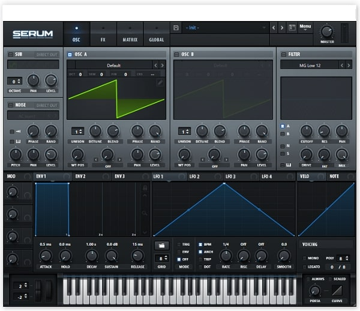Click the envelope zoom magnifier icon

pos(145,213)
